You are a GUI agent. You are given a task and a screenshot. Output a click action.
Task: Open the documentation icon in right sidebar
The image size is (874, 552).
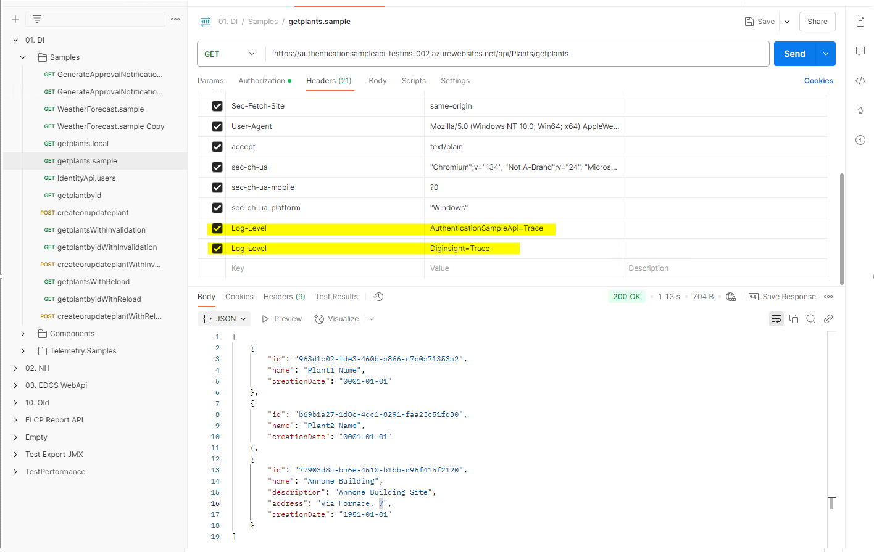pos(860,22)
